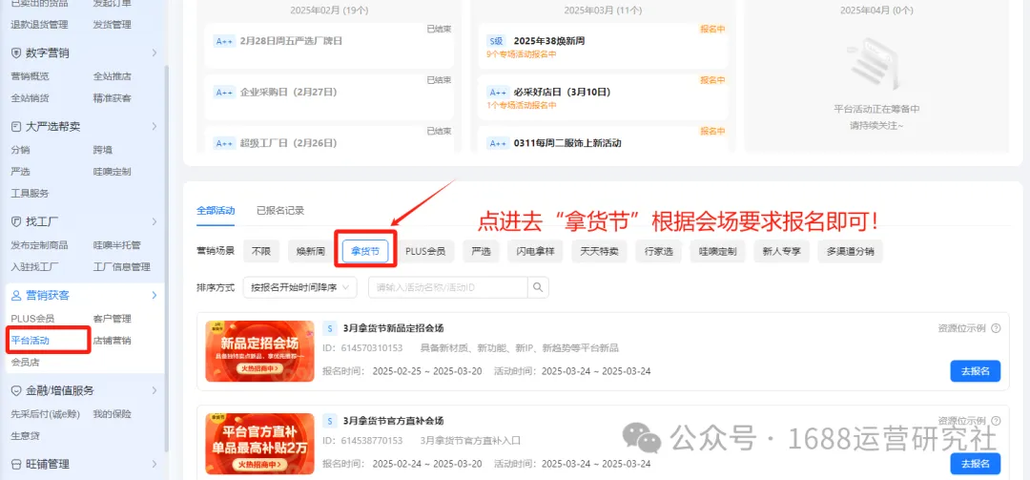Open help icon for 3月拿货节新品定招会场 资源位示例
The width and height of the screenshot is (1030, 480).
coord(996,328)
